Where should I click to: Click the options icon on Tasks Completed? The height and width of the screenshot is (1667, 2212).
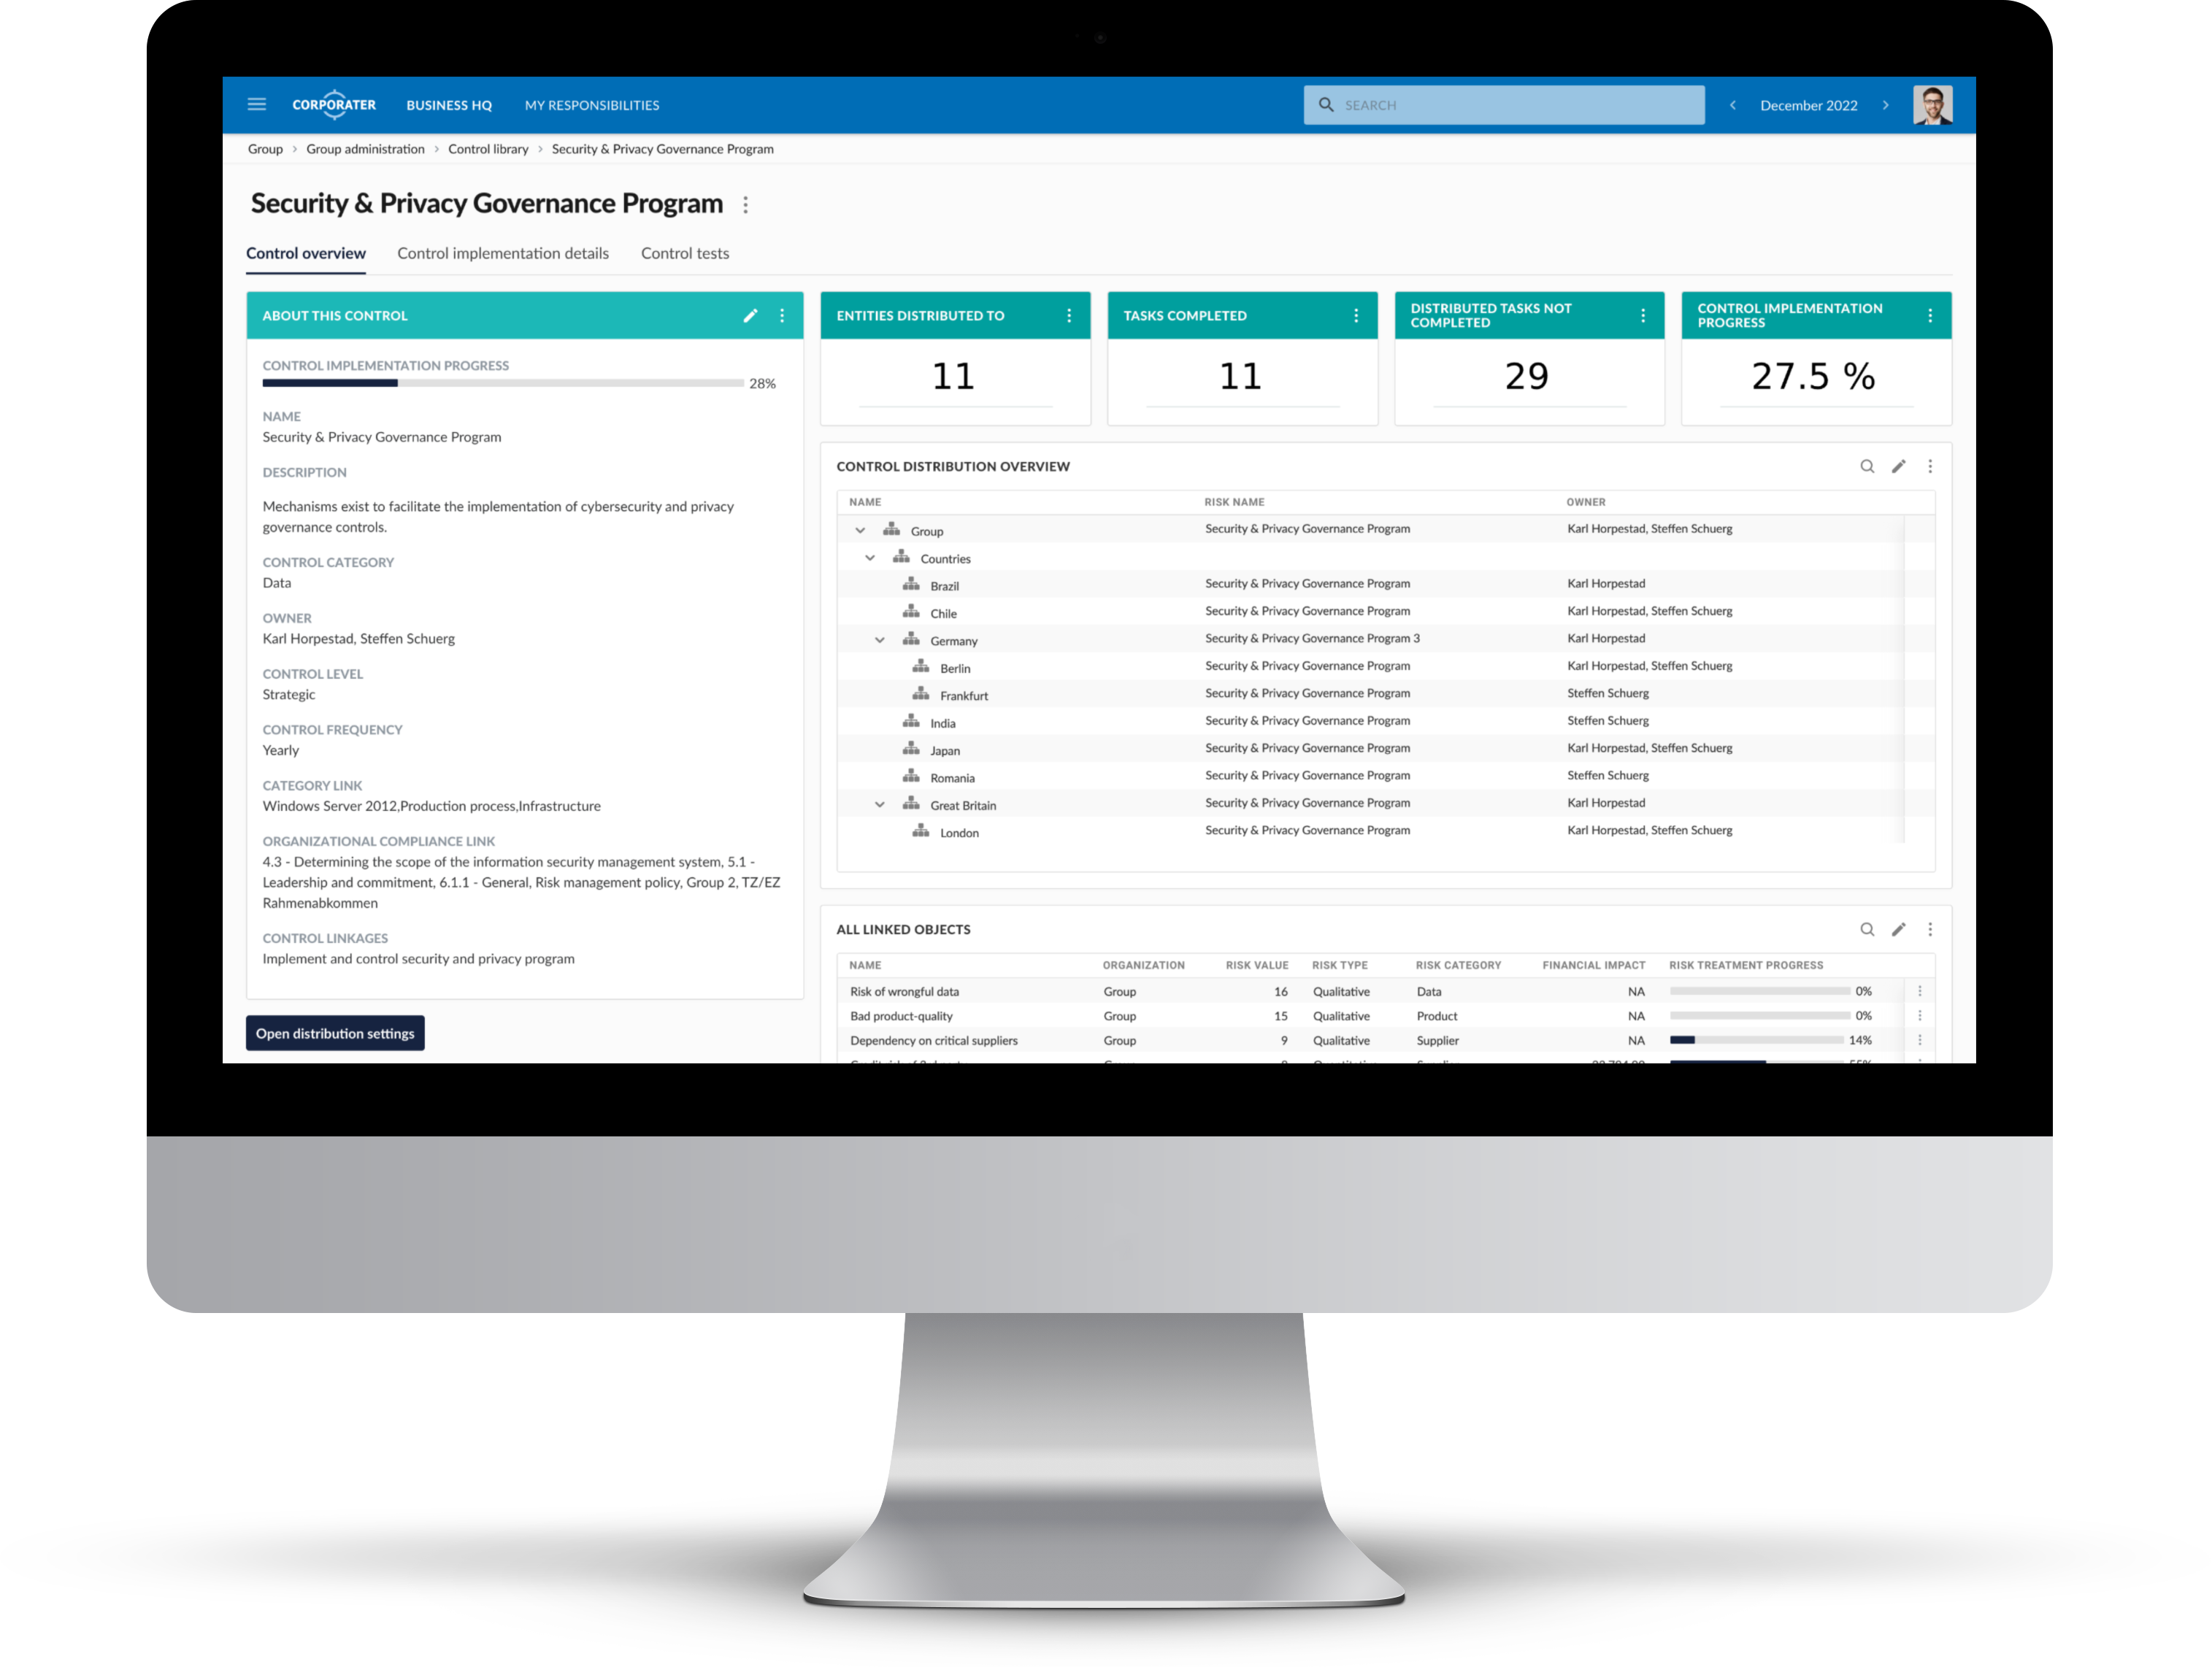click(1356, 315)
